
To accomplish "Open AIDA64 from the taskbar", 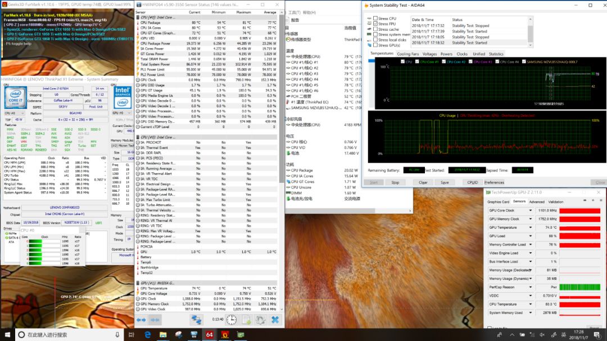I will pos(209,335).
